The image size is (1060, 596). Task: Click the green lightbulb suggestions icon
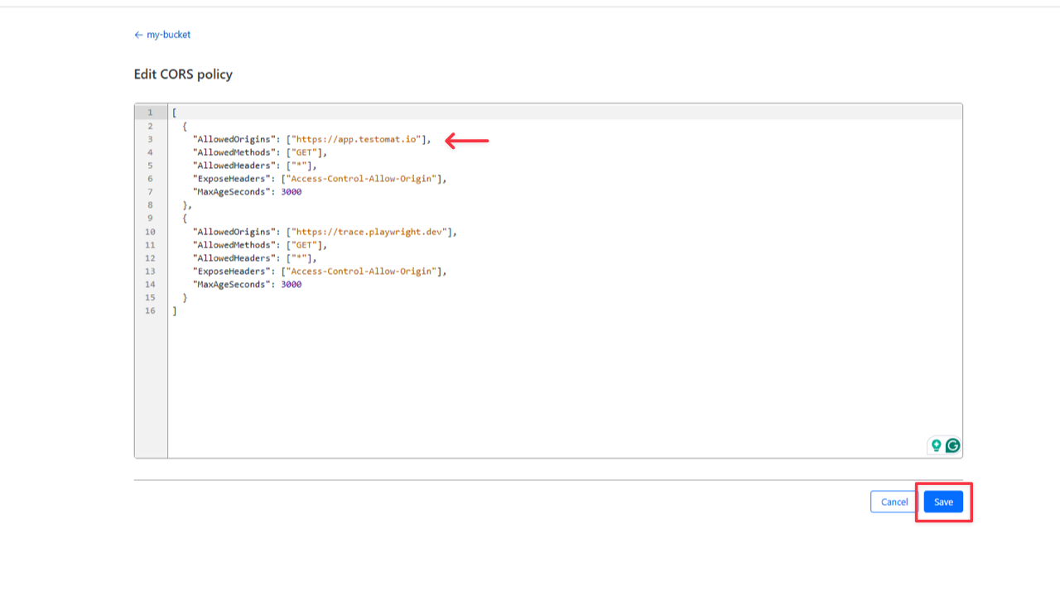pos(936,445)
